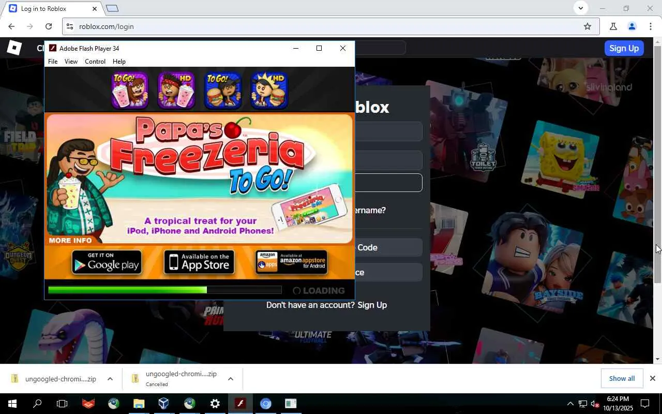Open Papa's Burgeria To Go game icon
Screen dimensions: 662x414
pos(222,90)
